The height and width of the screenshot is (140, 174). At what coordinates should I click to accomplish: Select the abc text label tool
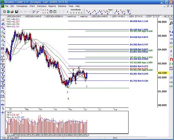click(x=3, y=105)
